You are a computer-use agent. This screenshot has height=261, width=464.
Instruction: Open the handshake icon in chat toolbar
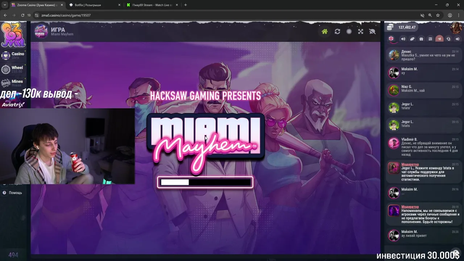412,39
